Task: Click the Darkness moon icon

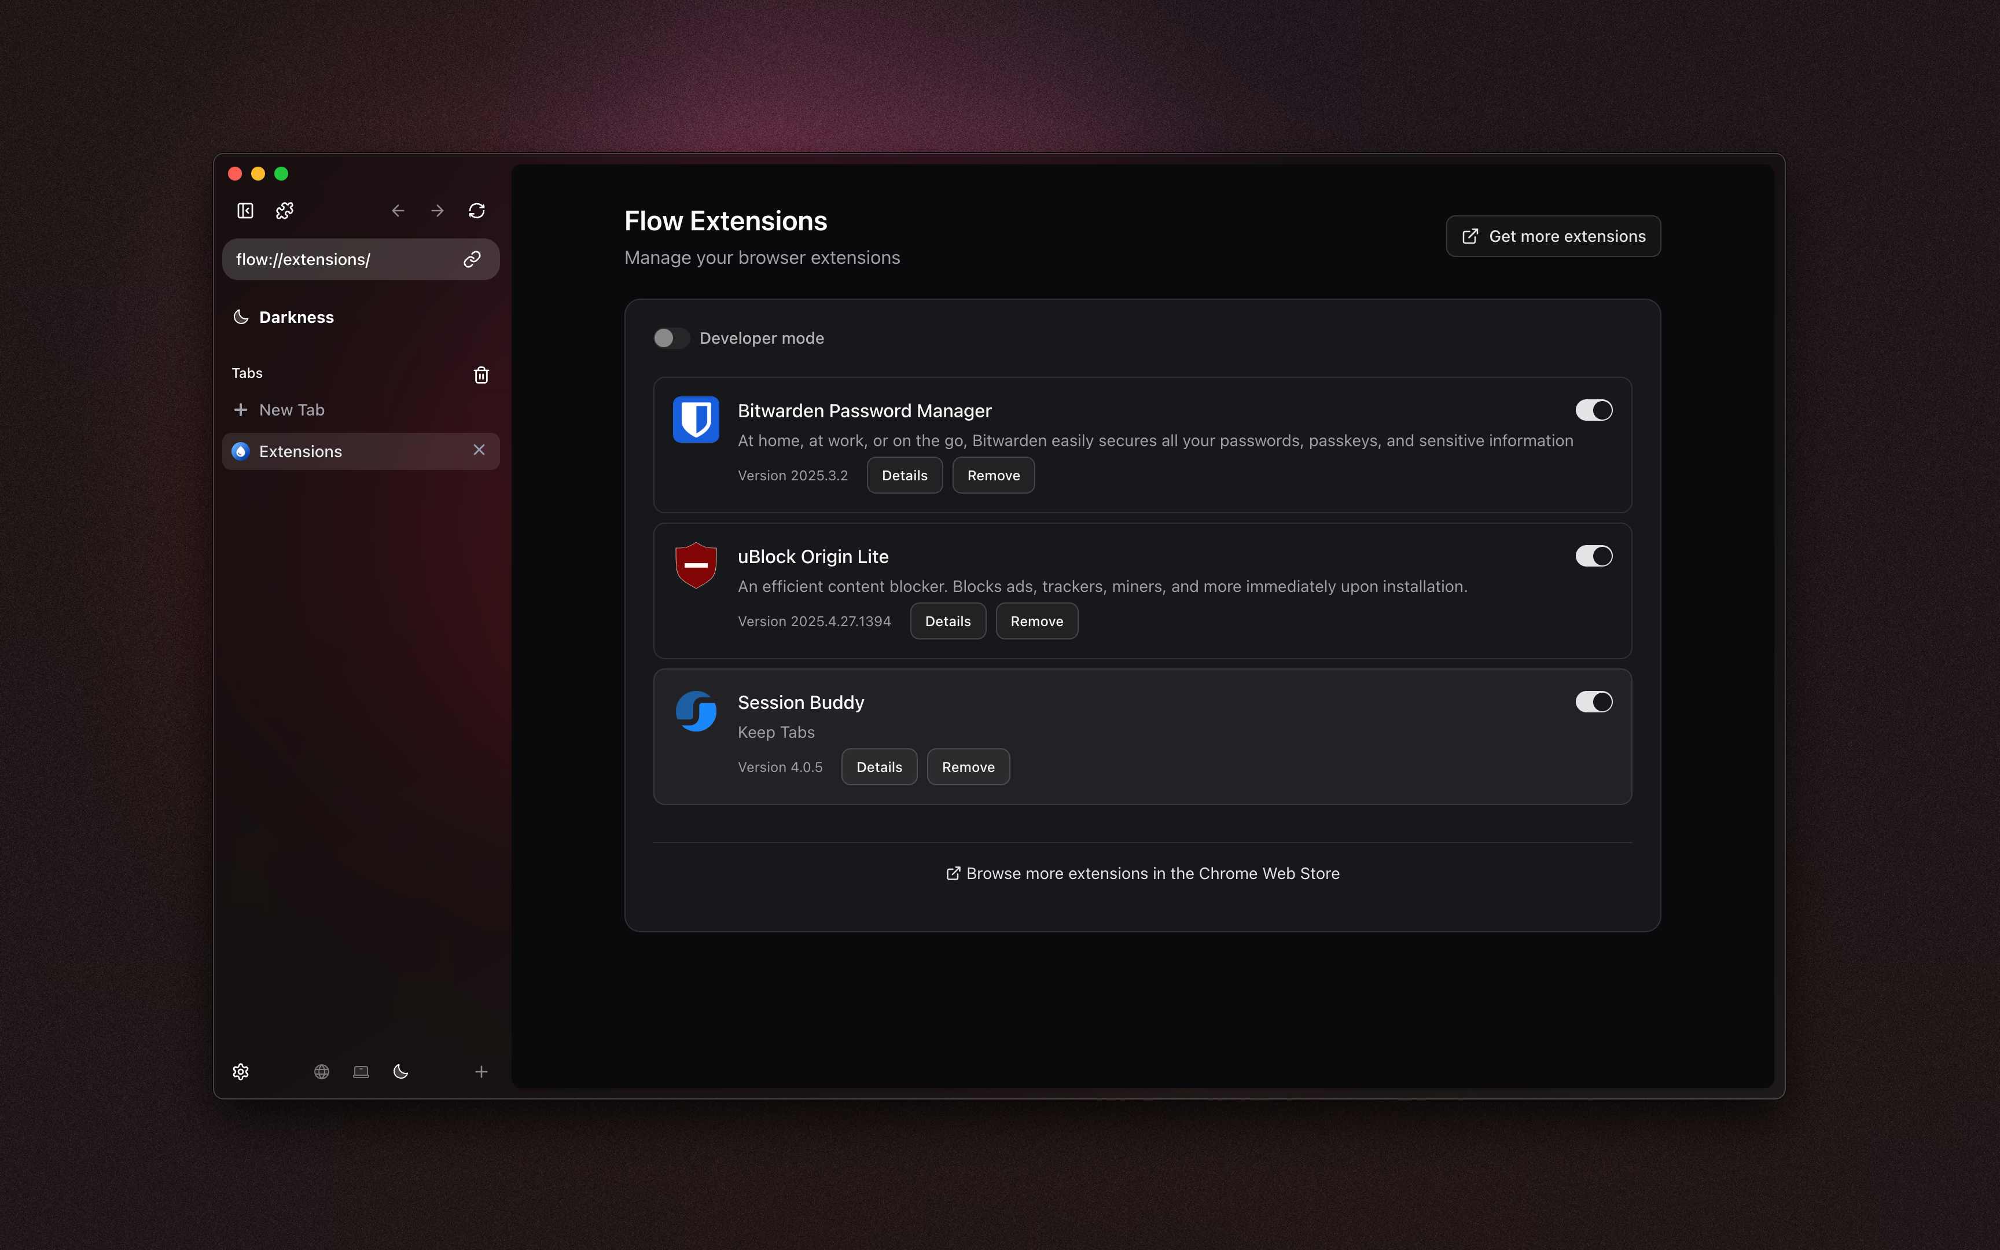Action: point(241,317)
